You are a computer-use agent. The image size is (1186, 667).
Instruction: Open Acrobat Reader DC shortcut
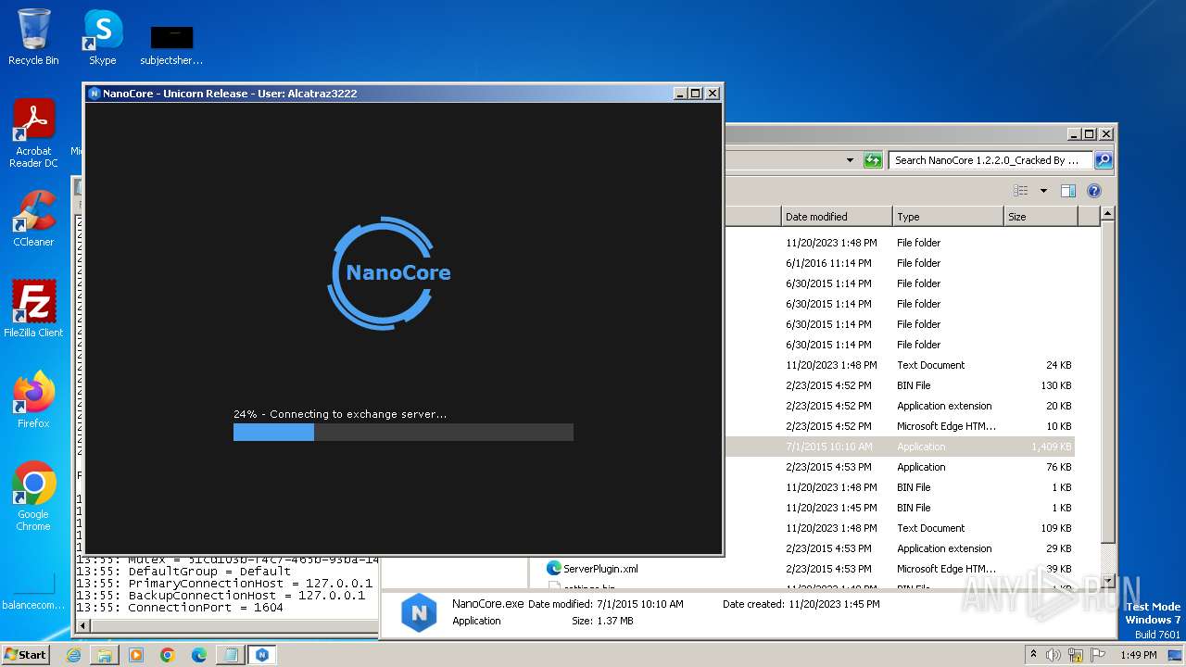(33, 133)
